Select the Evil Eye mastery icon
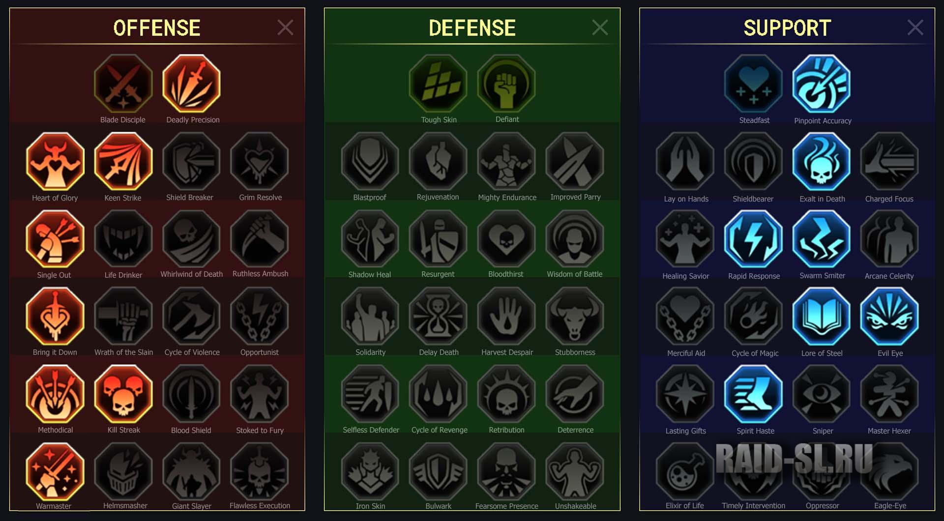This screenshot has height=521, width=944. click(x=889, y=317)
